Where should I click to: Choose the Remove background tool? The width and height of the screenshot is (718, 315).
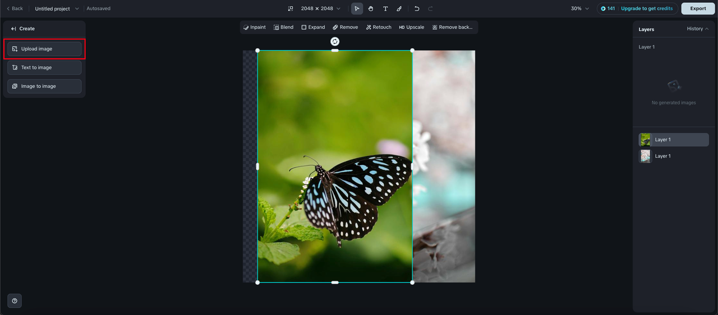[453, 27]
